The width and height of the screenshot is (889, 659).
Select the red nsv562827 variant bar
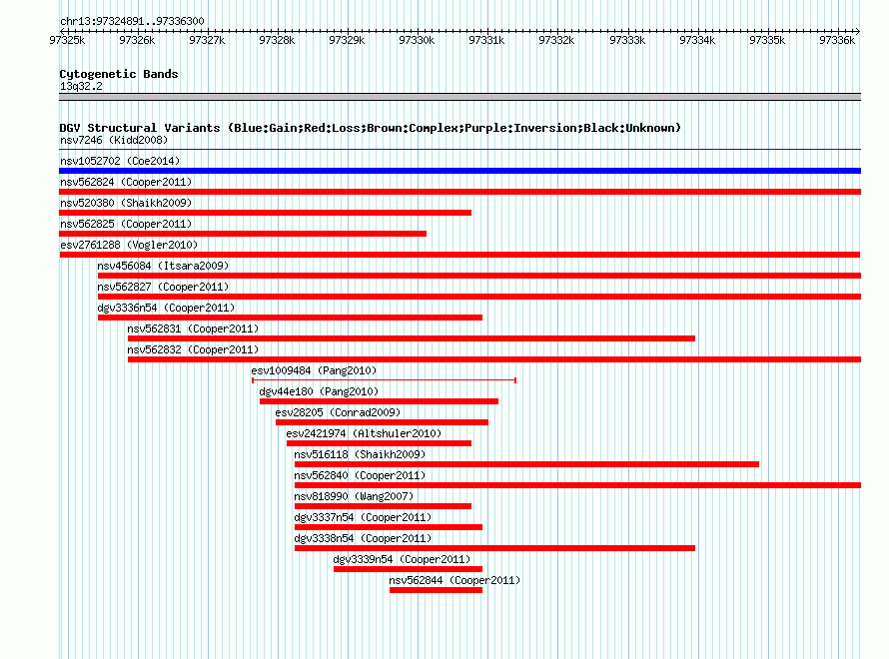(x=479, y=297)
